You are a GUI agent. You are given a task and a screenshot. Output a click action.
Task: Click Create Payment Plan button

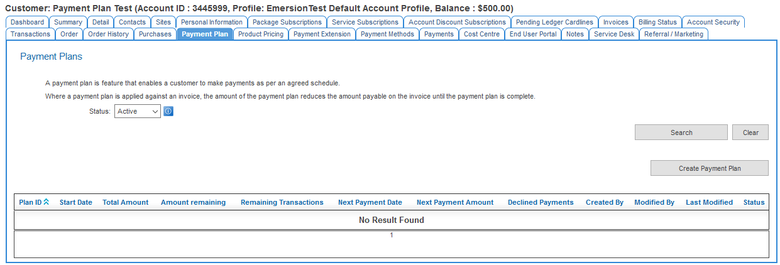(709, 168)
